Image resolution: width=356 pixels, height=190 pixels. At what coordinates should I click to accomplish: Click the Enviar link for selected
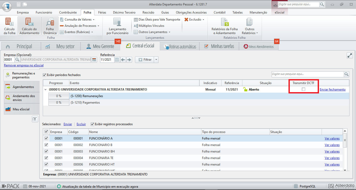pyautogui.click(x=68, y=124)
